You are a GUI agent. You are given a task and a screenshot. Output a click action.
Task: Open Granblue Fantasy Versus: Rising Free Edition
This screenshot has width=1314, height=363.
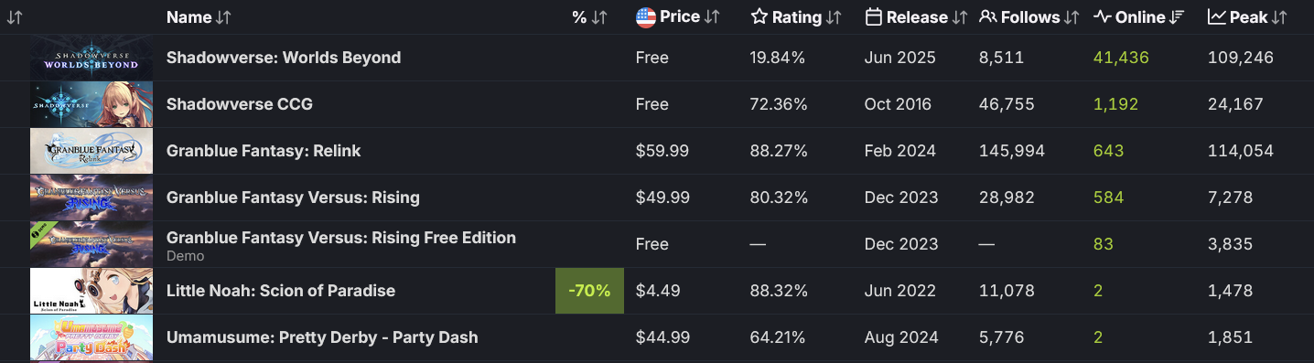[341, 238]
